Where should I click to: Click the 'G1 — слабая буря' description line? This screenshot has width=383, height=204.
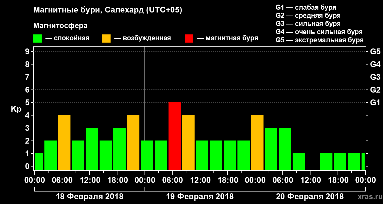[306, 7]
